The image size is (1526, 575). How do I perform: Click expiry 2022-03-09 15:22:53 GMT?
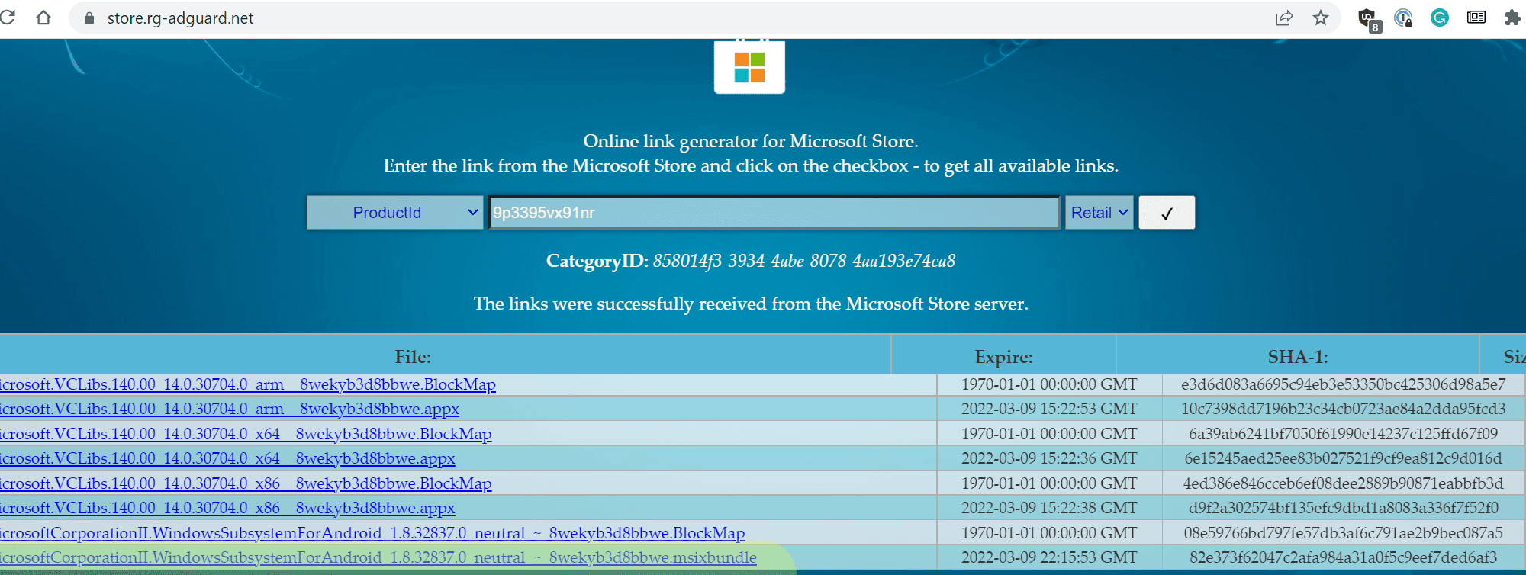point(1049,410)
